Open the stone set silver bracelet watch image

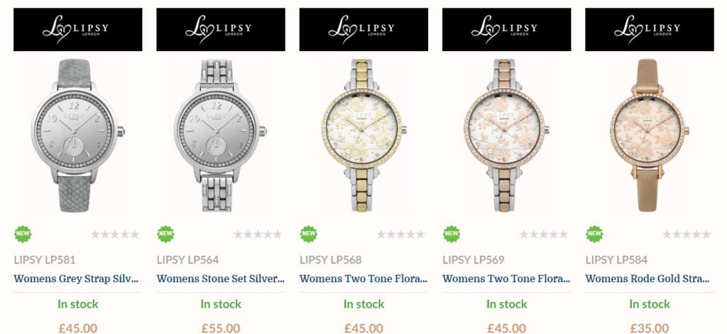click(221, 136)
